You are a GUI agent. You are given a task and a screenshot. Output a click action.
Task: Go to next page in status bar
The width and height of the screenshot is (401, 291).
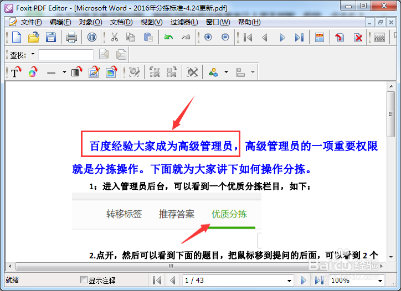click(304, 280)
